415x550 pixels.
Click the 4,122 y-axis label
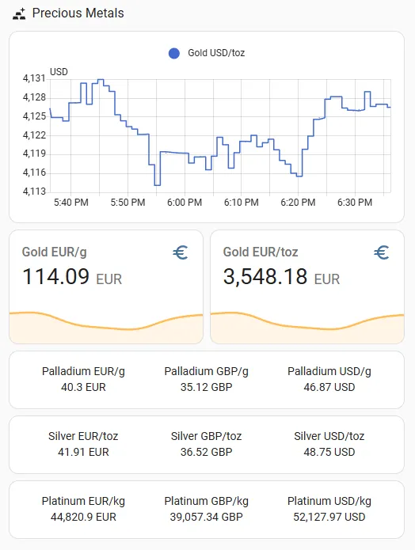[34, 135]
